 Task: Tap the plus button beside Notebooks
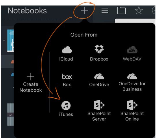coord(84,10)
